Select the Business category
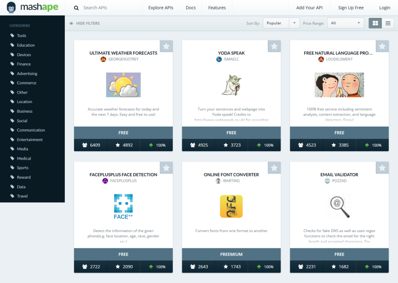 tap(24, 111)
